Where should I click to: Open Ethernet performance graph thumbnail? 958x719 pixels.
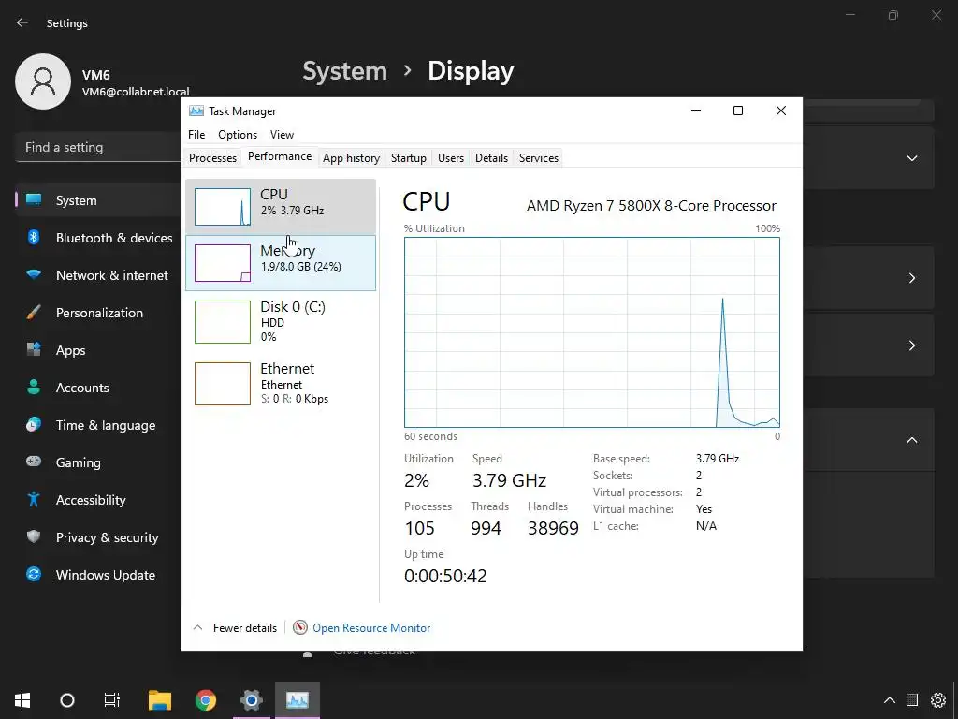[223, 384]
